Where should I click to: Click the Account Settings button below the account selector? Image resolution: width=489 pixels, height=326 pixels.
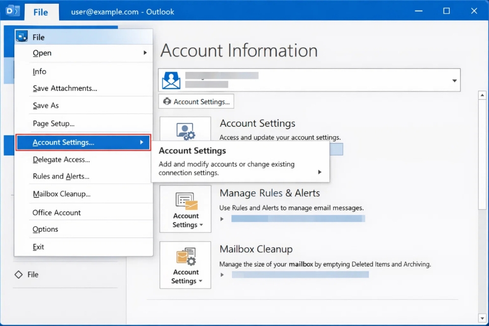point(196,101)
